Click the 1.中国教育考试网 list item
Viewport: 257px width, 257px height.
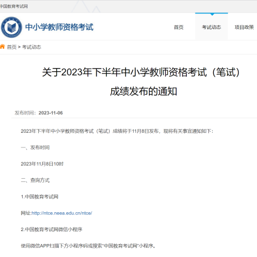39,197
